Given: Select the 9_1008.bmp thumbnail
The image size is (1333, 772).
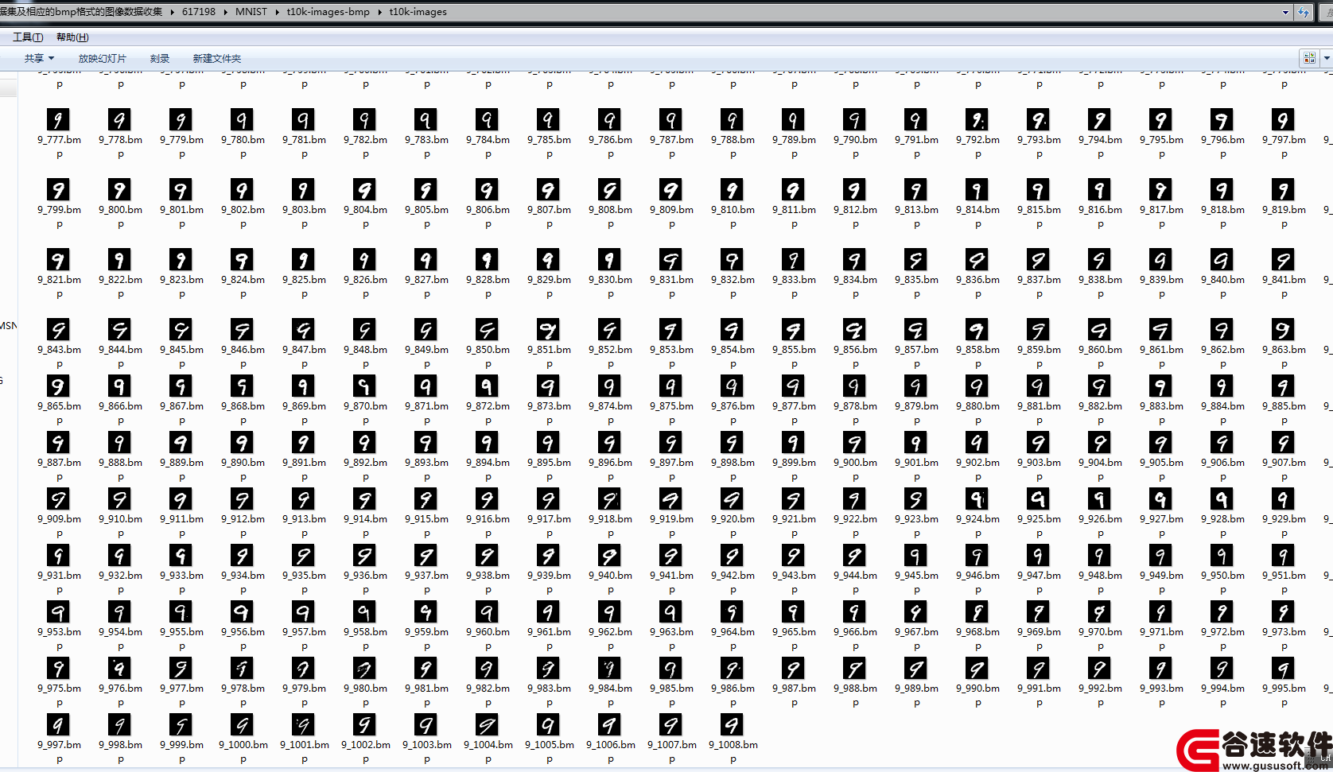Looking at the screenshot, I should click(732, 724).
